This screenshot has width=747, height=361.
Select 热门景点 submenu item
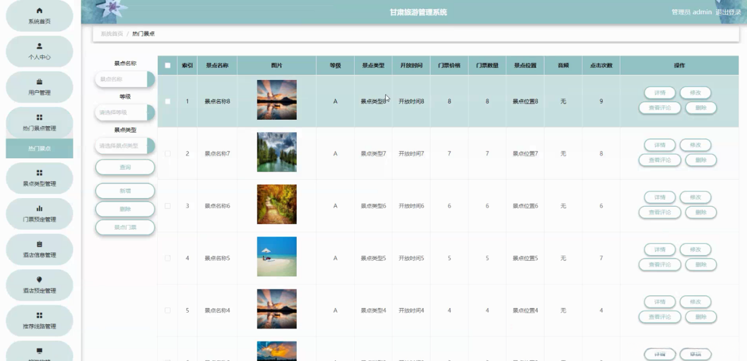(x=39, y=149)
